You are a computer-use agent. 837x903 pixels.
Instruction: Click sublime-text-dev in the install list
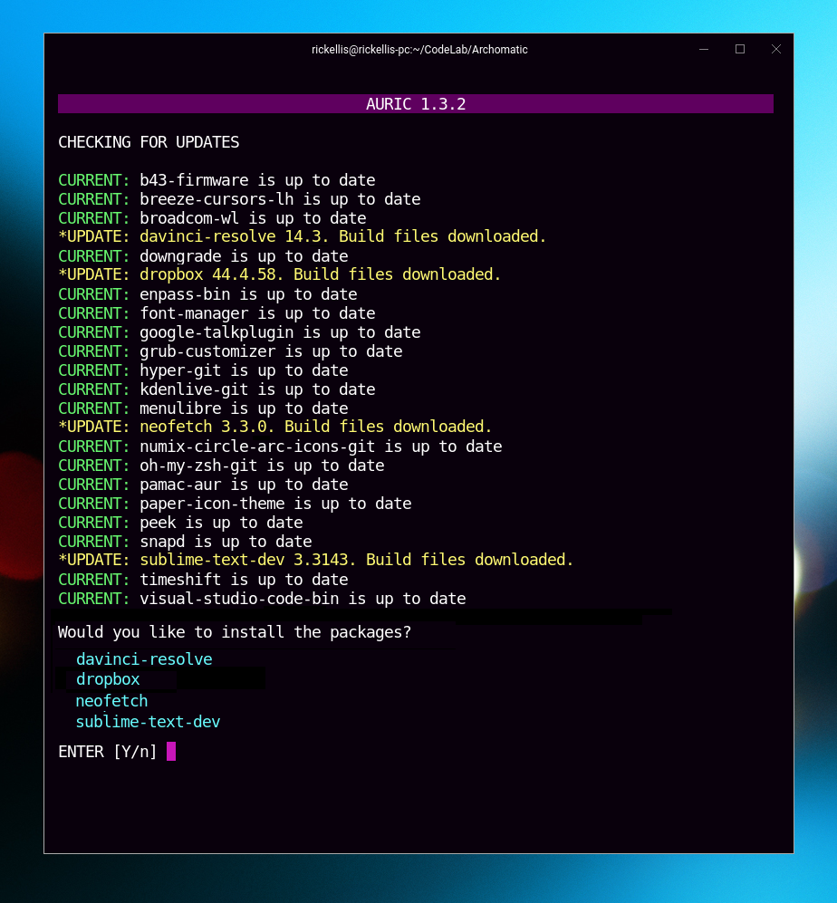(x=148, y=722)
